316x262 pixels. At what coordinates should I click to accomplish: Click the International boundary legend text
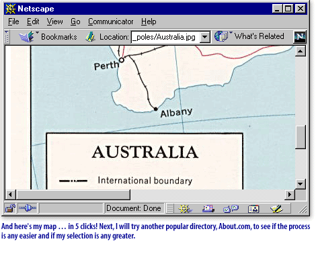tap(145, 181)
